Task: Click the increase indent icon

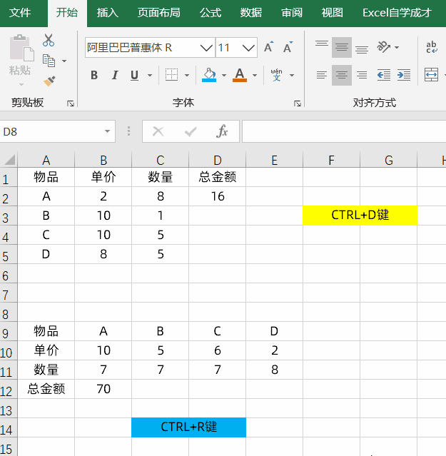Action: pyautogui.click(x=404, y=75)
